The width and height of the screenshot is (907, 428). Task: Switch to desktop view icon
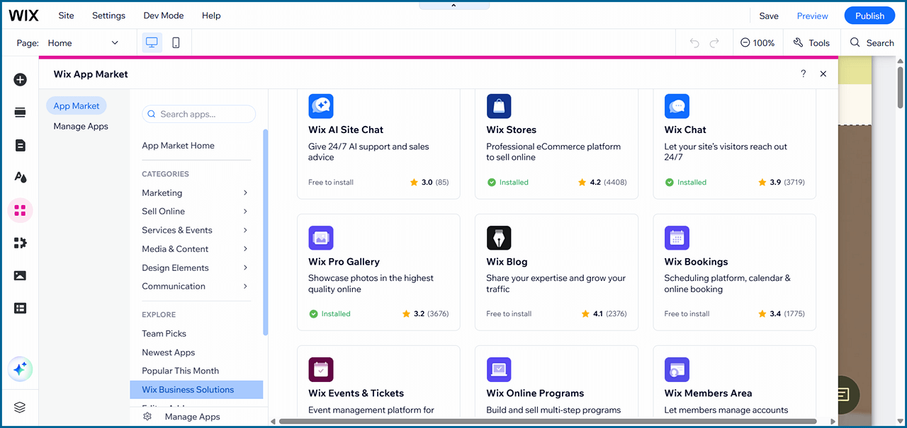152,42
